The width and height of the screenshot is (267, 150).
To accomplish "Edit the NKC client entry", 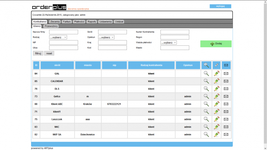I will (x=217, y=127).
